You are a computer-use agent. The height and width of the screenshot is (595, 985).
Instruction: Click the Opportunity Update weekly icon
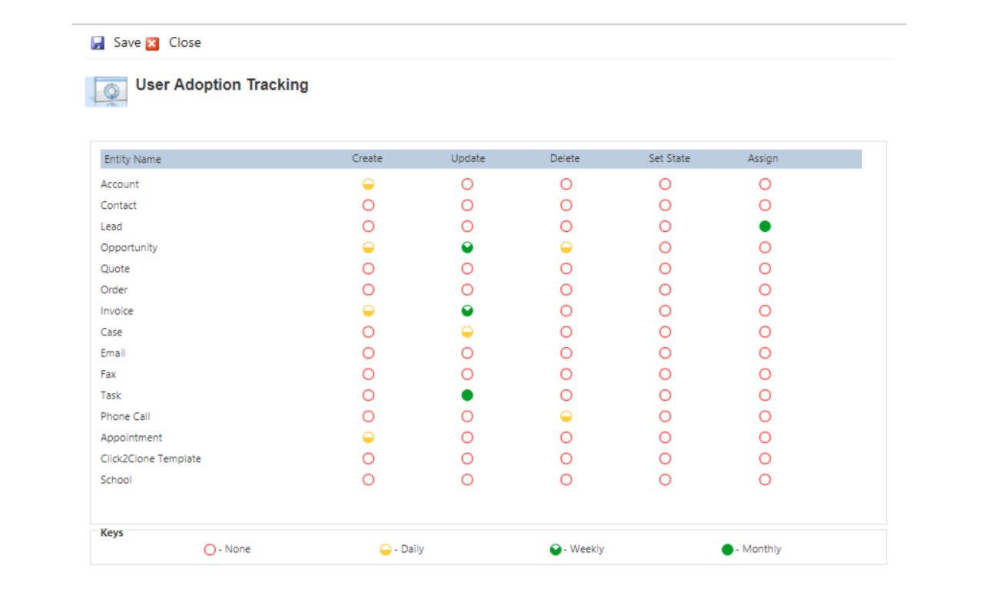(467, 248)
